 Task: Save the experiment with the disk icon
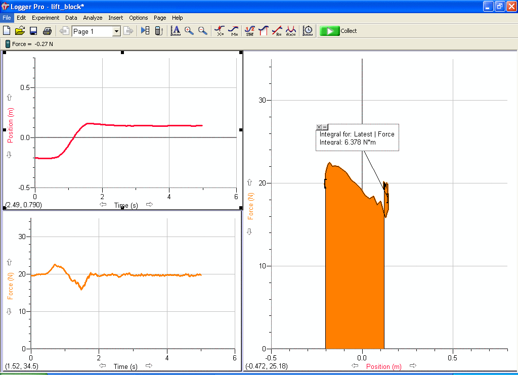[33, 31]
